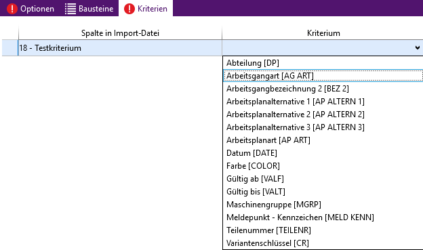Viewport: 423px width, 250px height.
Task: Switch to the Bausteine tab
Action: (89, 8)
